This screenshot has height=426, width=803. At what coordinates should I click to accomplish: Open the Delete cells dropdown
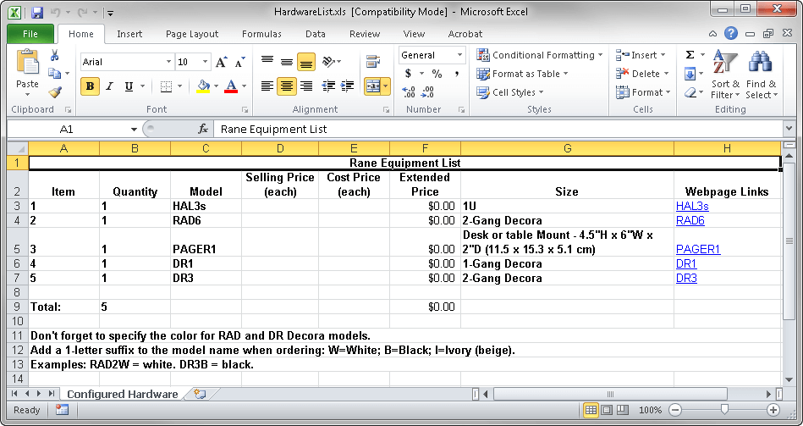click(642, 74)
